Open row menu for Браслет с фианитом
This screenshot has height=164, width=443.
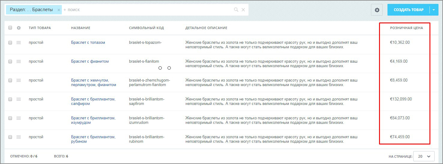[19, 61]
